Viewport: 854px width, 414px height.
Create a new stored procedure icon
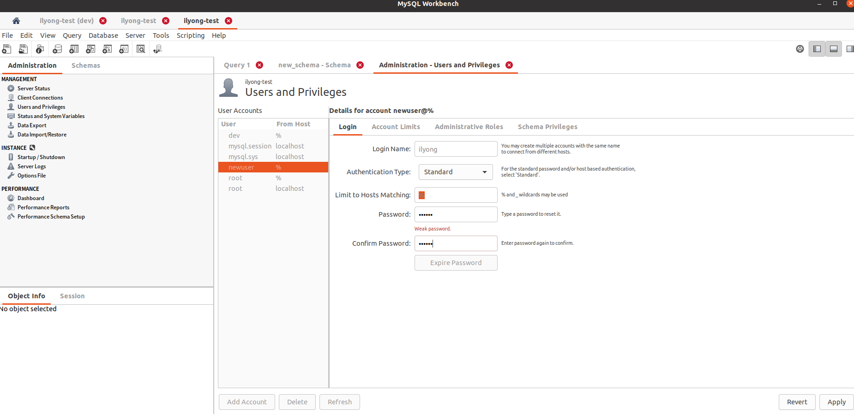(107, 49)
